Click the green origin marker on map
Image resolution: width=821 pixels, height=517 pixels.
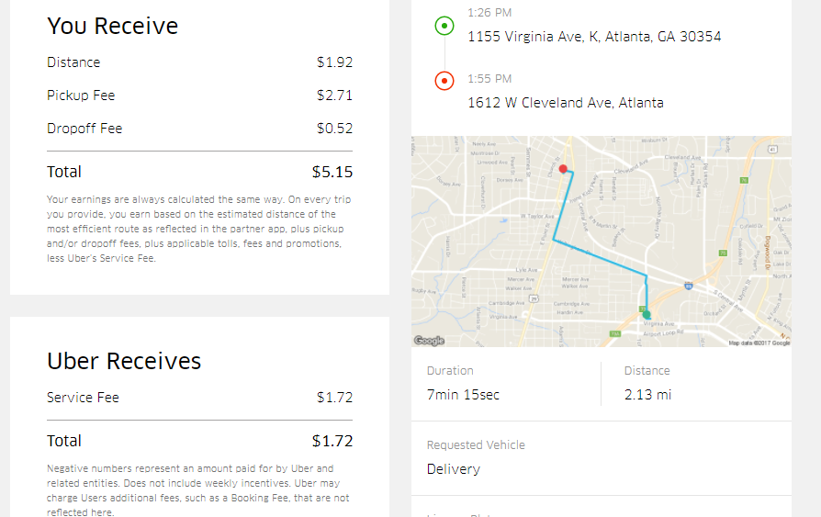[x=647, y=314]
